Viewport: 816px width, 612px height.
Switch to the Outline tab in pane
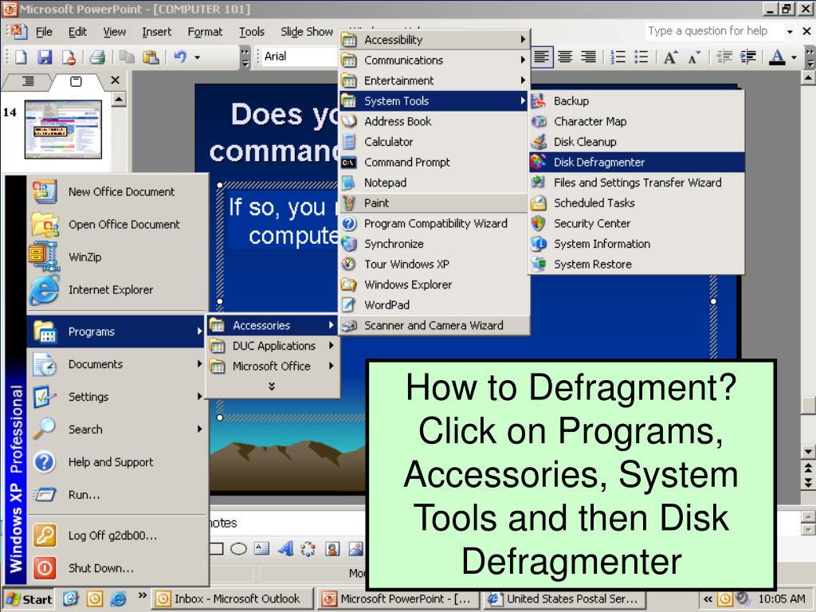[28, 81]
